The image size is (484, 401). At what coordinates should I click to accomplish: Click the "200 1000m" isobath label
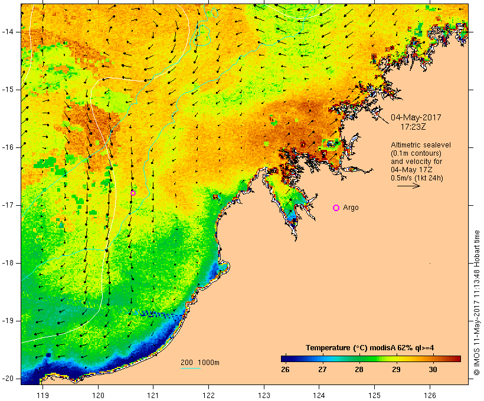pos(200,363)
